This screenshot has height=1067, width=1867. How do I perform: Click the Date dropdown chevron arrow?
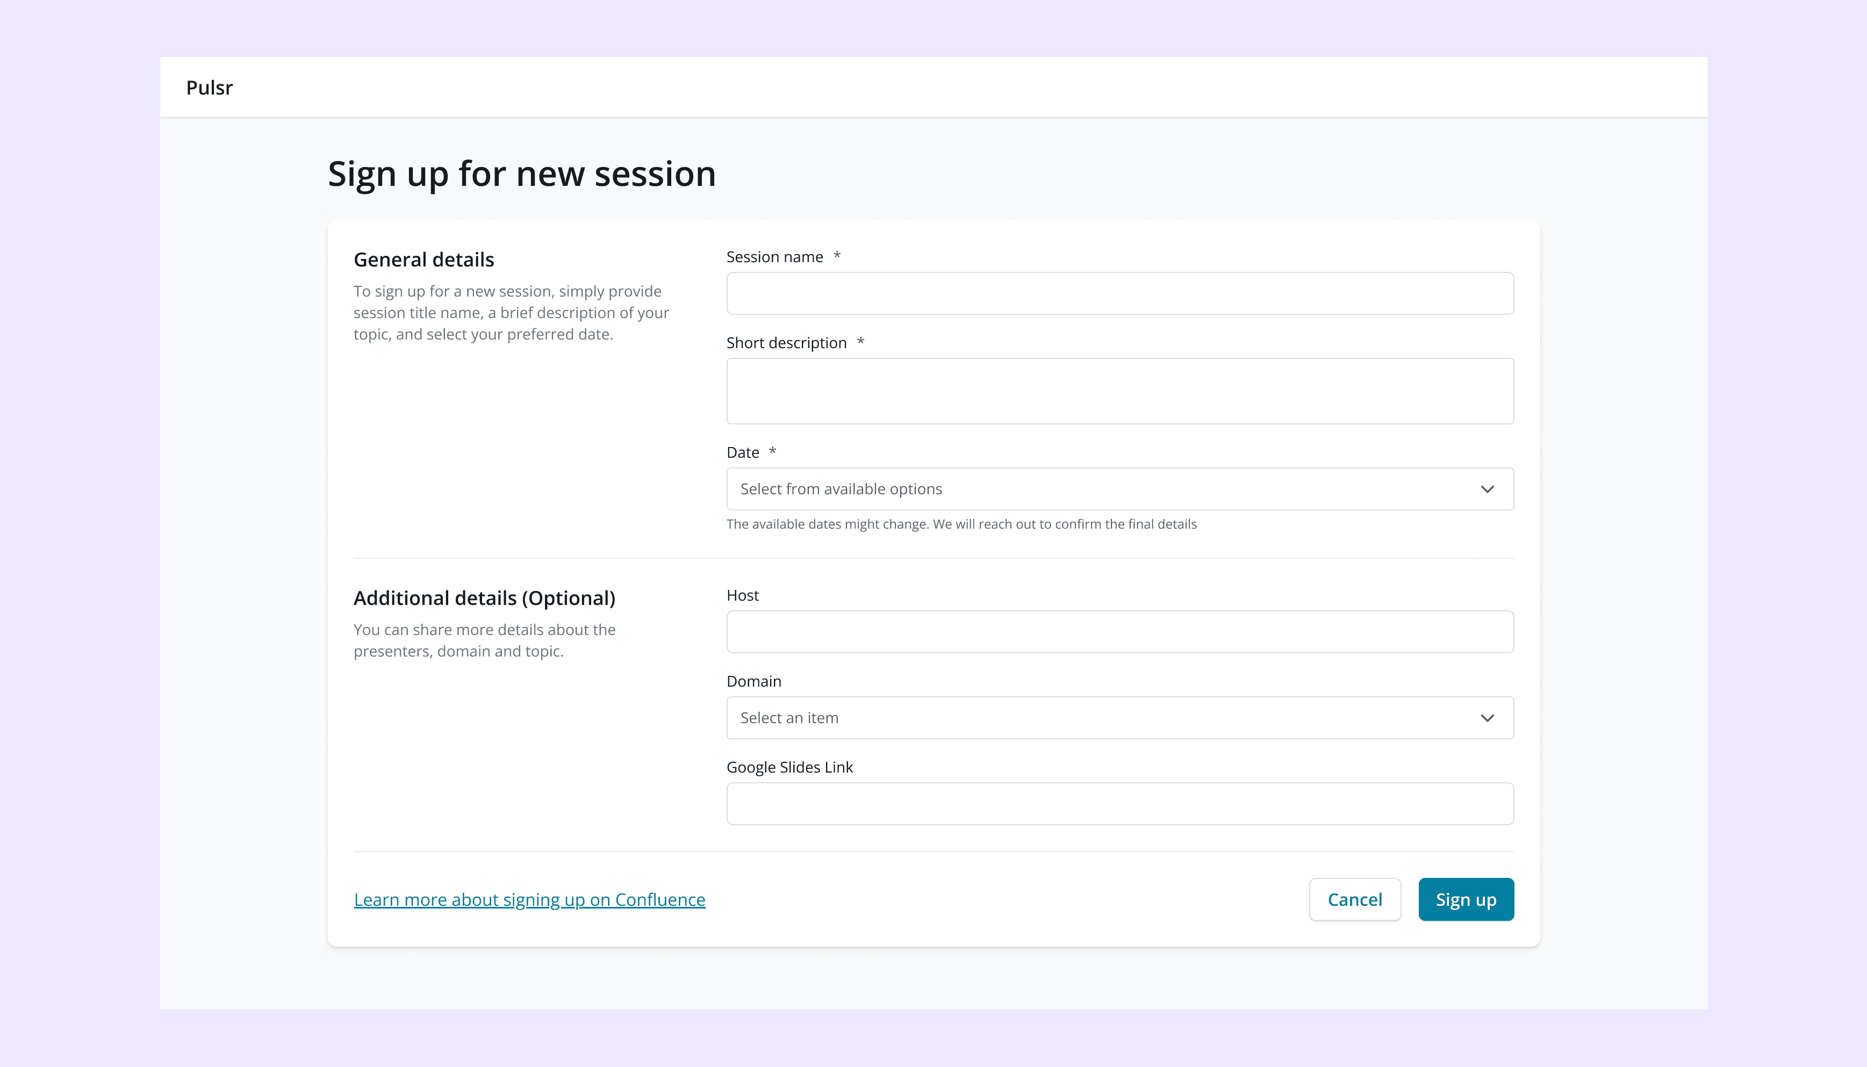(1487, 489)
